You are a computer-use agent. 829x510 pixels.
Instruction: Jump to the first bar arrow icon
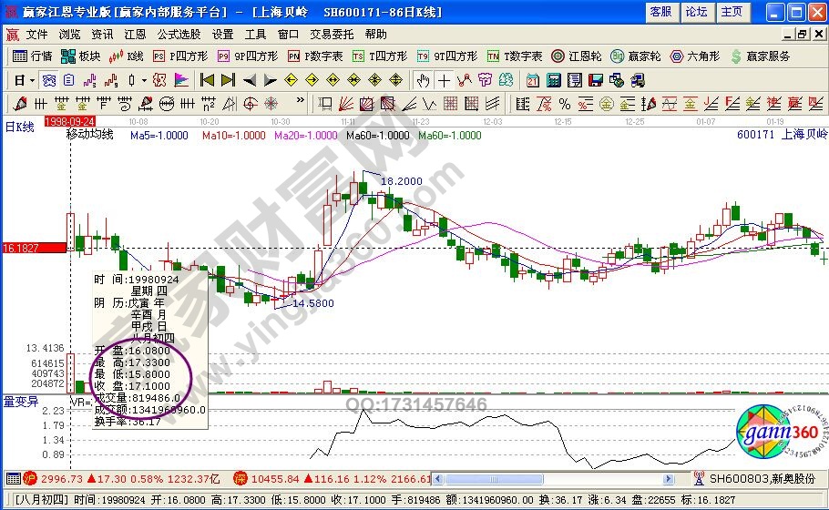[x=207, y=79]
